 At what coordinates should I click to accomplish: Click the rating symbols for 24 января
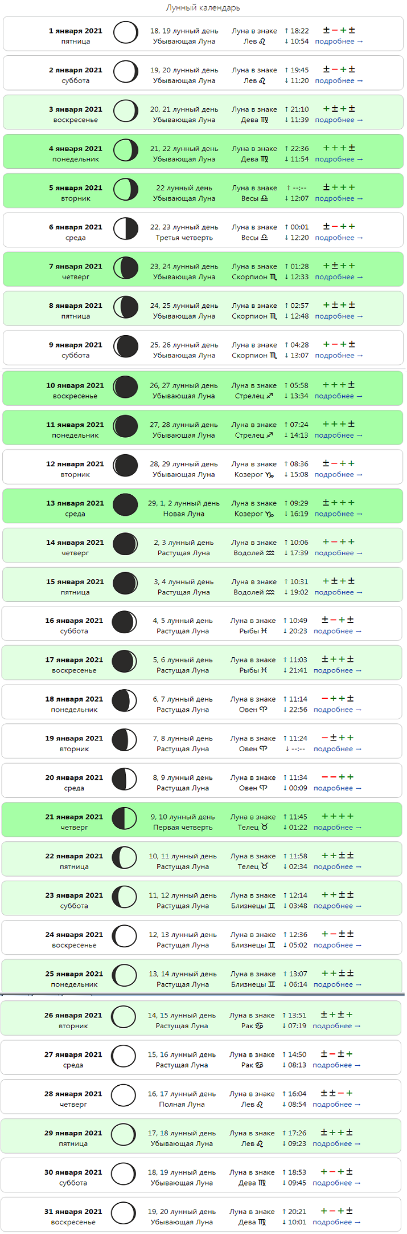338,934
